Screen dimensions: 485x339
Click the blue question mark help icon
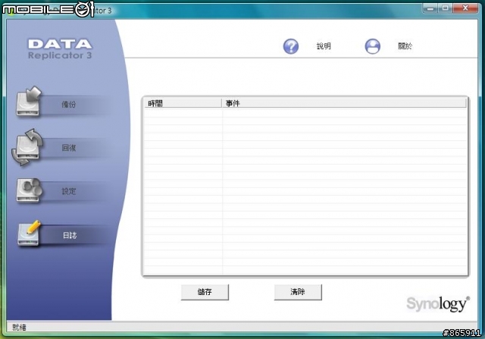point(291,46)
